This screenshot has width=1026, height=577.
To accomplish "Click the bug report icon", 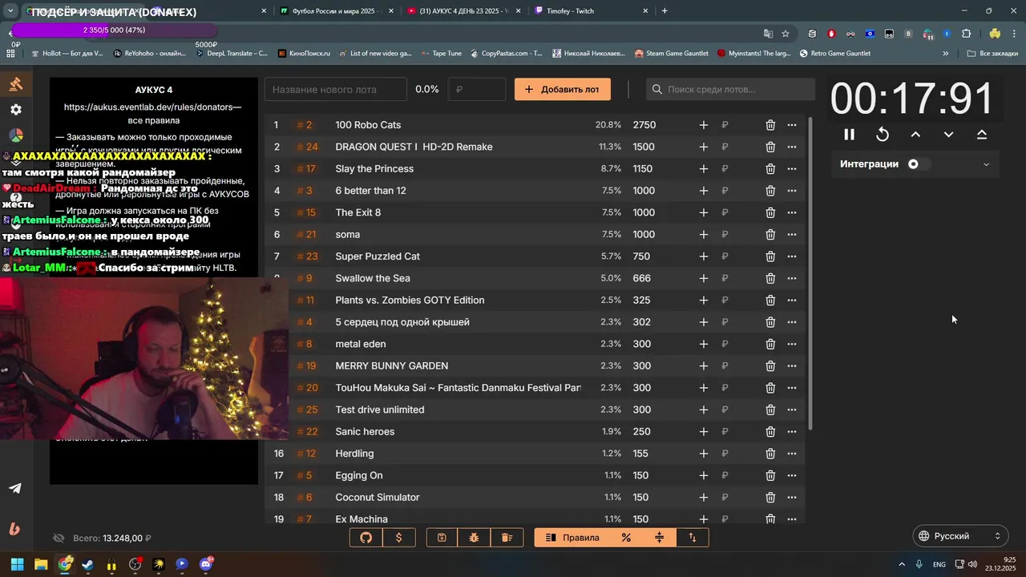I will point(475,538).
